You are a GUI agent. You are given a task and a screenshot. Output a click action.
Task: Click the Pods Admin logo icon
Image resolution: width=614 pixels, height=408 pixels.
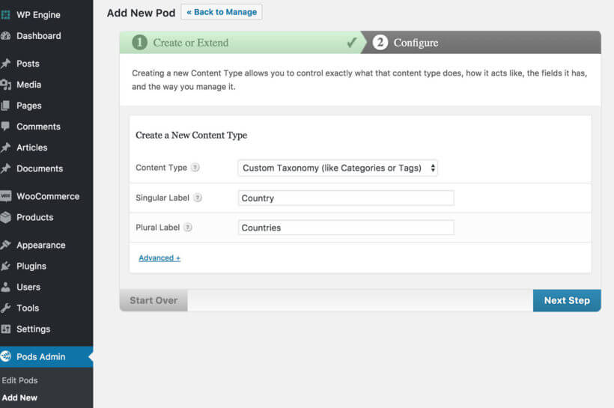[5, 356]
